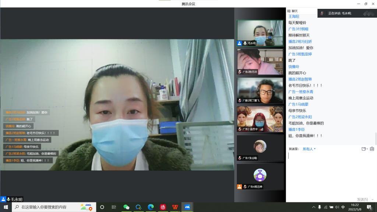The image size is (377, 212).
Task: Expand the send options arrow beside 发送(S)
Action: (373, 199)
